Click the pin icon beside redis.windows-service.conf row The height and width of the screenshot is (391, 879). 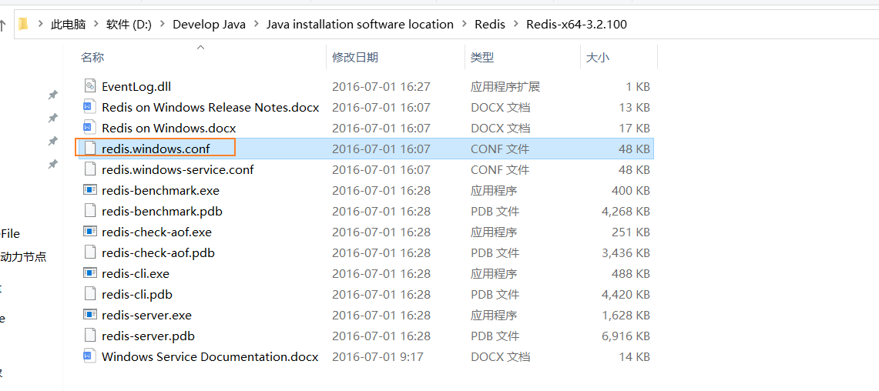(x=52, y=164)
